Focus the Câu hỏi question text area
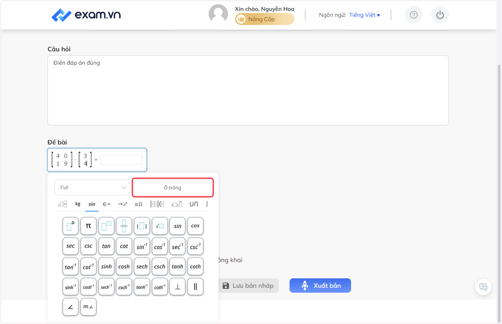 (x=248, y=90)
